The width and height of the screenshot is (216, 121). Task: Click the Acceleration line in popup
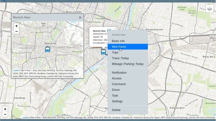(100, 43)
